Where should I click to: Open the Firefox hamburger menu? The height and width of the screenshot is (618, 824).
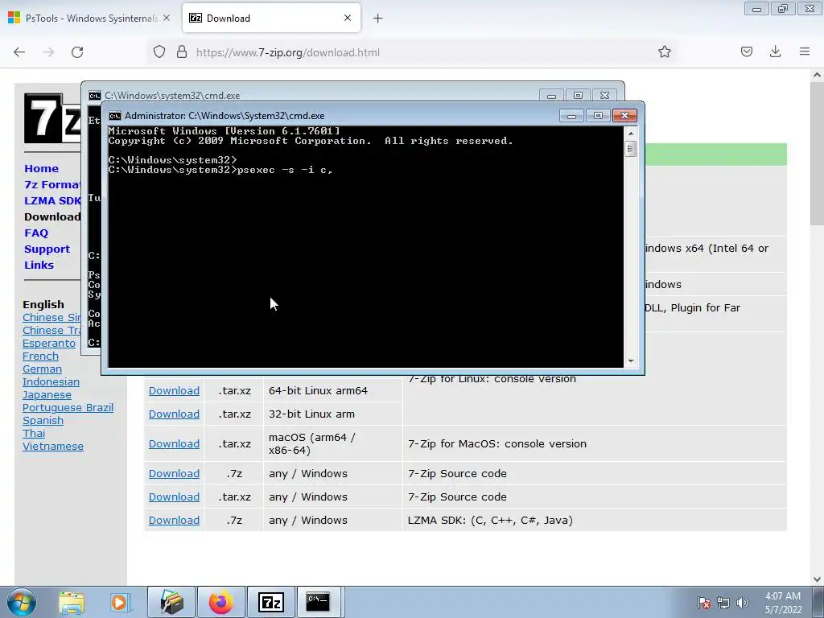point(805,51)
